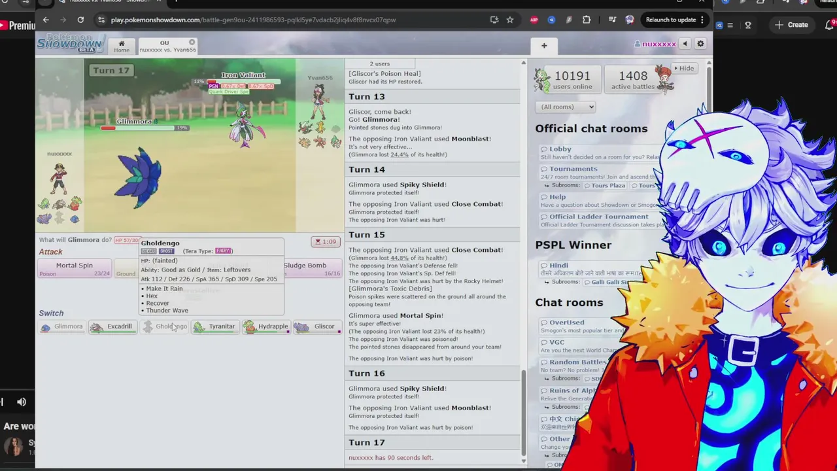Click the address bar URL
Image resolution: width=837 pixels, height=471 pixels.
tap(253, 20)
